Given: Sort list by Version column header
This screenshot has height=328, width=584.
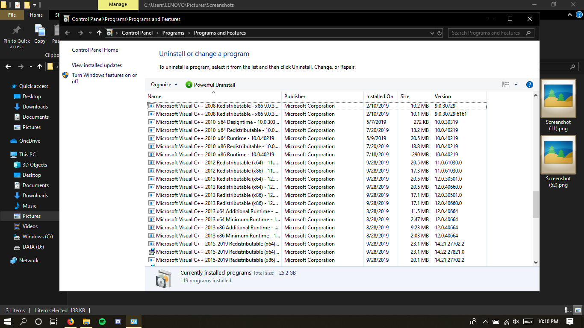Looking at the screenshot, I should pyautogui.click(x=459, y=97).
